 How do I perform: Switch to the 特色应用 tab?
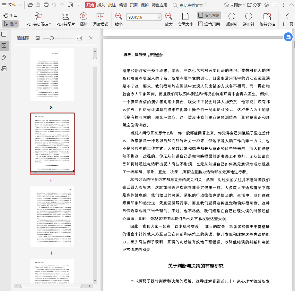click(x=160, y=5)
